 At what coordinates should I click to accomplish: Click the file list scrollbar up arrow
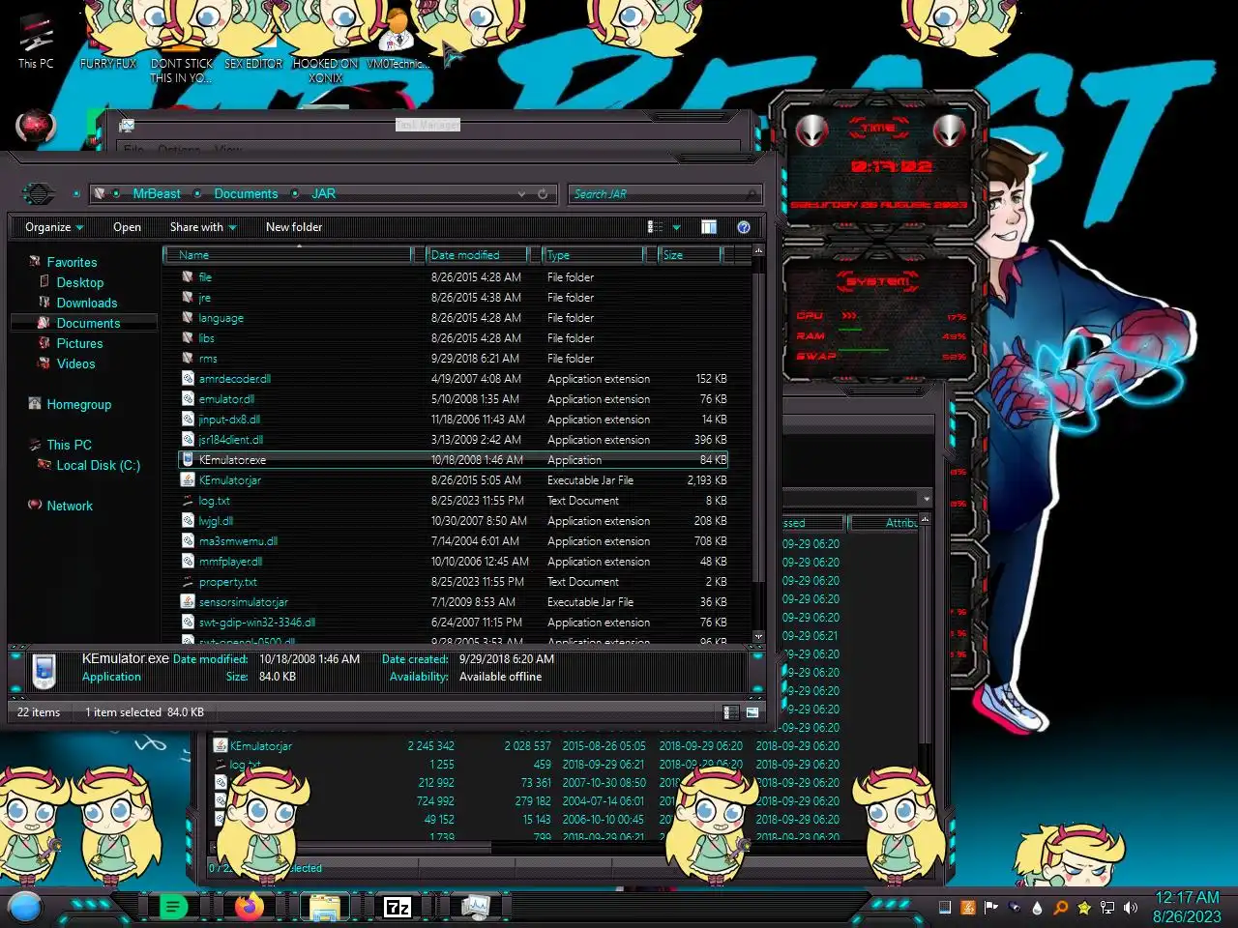tap(758, 251)
